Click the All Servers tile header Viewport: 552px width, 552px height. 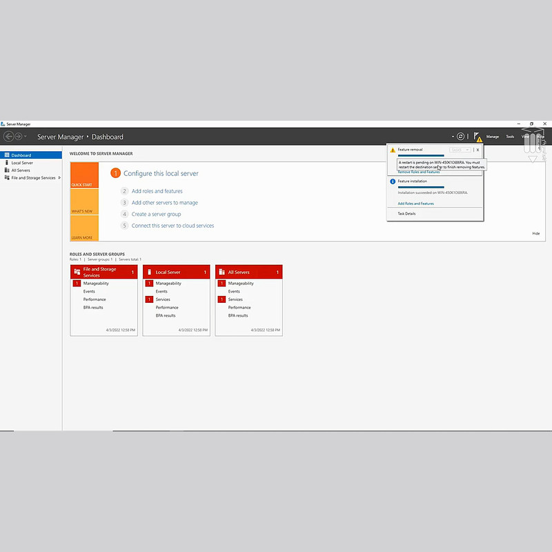click(x=249, y=272)
